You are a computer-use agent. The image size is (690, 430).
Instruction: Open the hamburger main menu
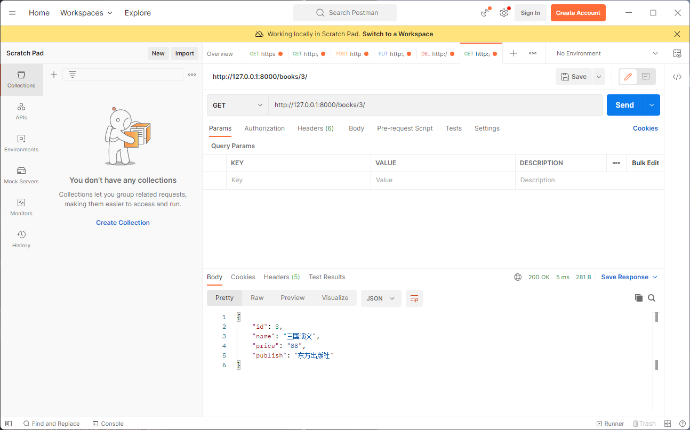[12, 13]
